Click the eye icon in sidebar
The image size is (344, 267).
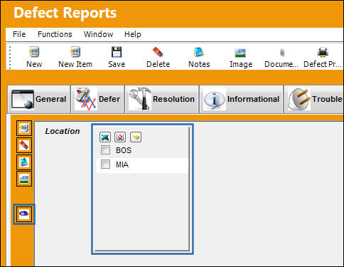[24, 214]
